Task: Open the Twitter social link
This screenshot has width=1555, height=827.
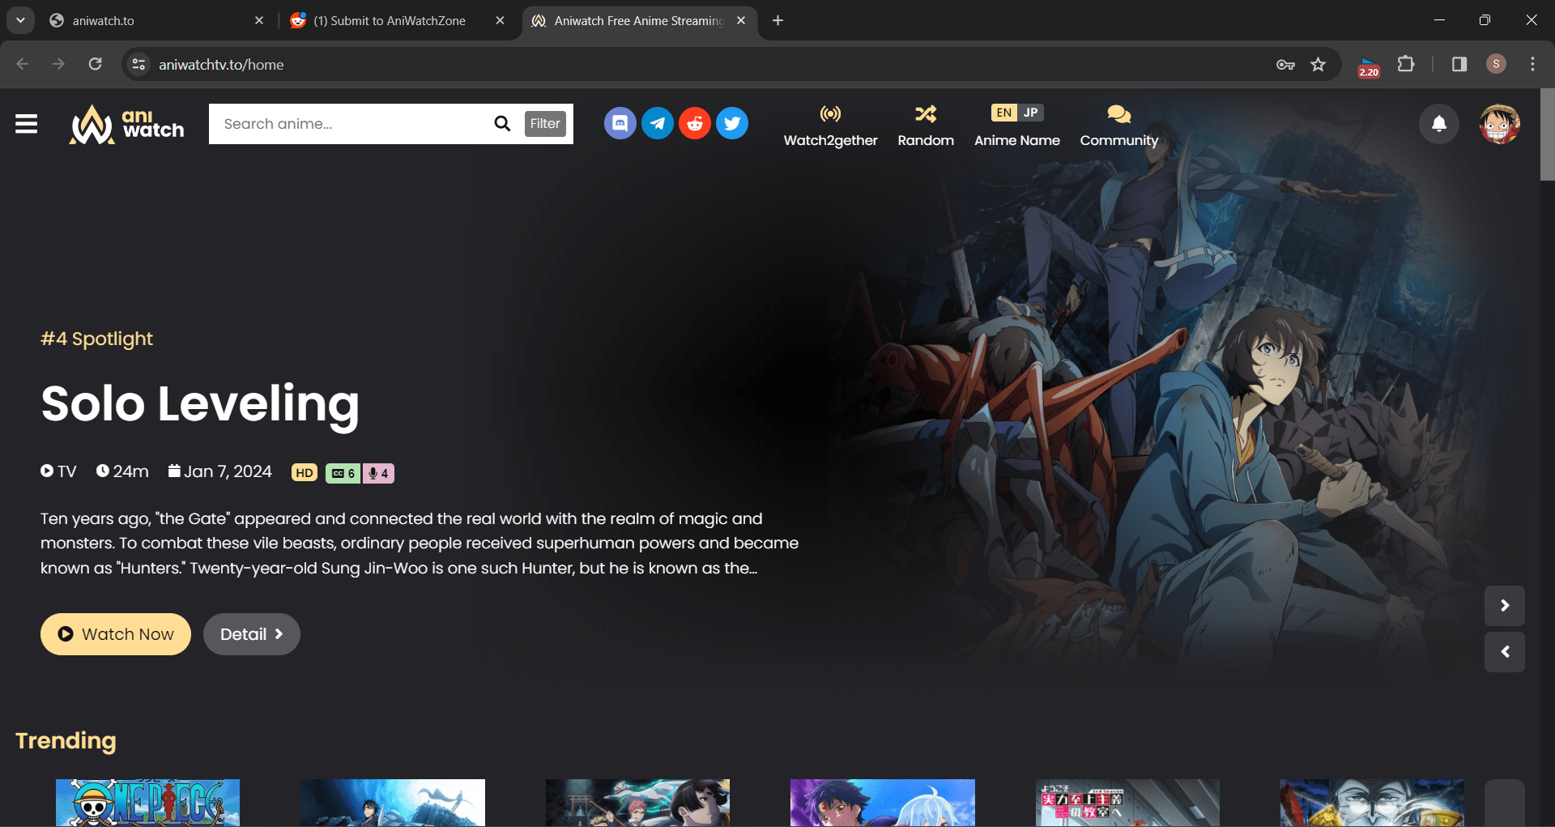Action: tap(732, 123)
